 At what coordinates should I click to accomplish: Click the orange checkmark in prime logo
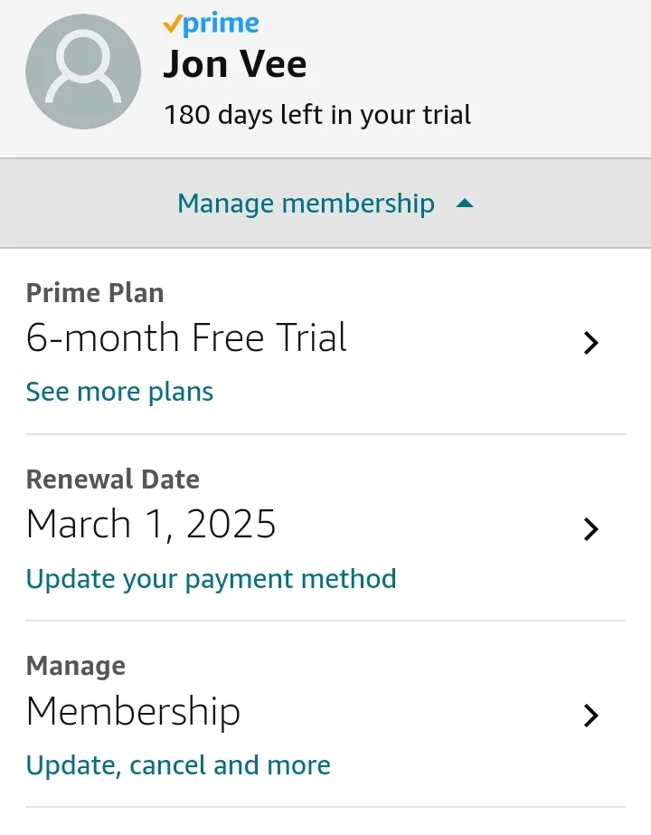coord(172,24)
